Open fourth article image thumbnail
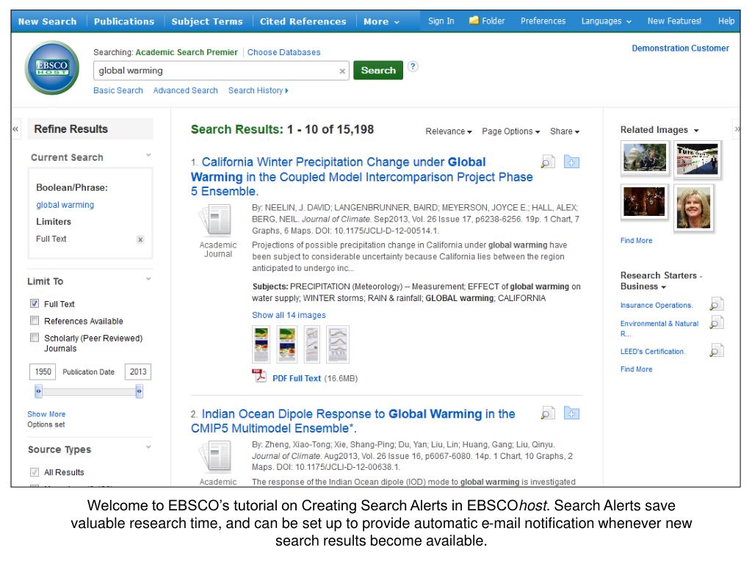The image size is (752, 564). coord(338,344)
